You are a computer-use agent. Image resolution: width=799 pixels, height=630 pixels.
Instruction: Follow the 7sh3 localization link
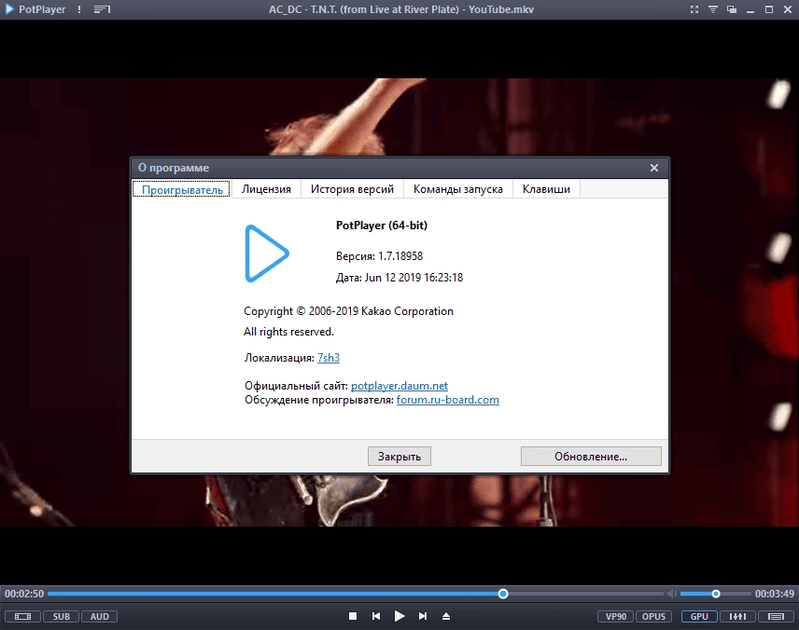pos(329,358)
